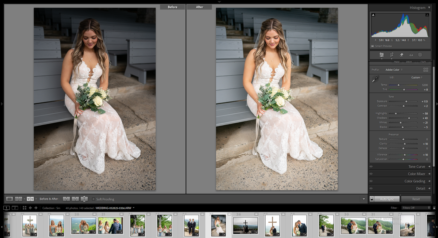Click the Before view label
438x238 pixels.
pos(172,7)
